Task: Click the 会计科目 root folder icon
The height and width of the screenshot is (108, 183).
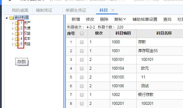Action: coord(11,18)
